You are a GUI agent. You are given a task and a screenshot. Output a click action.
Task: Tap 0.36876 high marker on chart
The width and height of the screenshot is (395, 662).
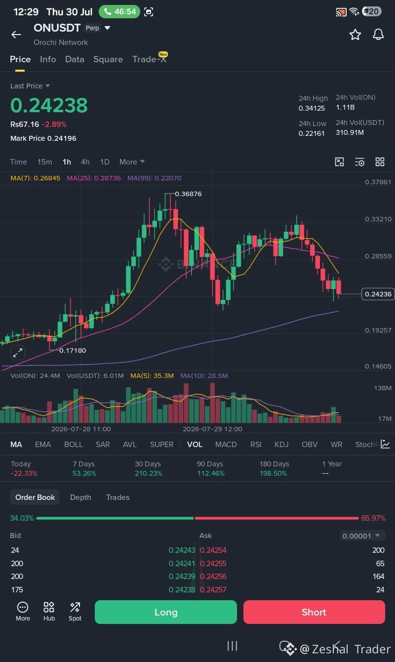click(188, 194)
